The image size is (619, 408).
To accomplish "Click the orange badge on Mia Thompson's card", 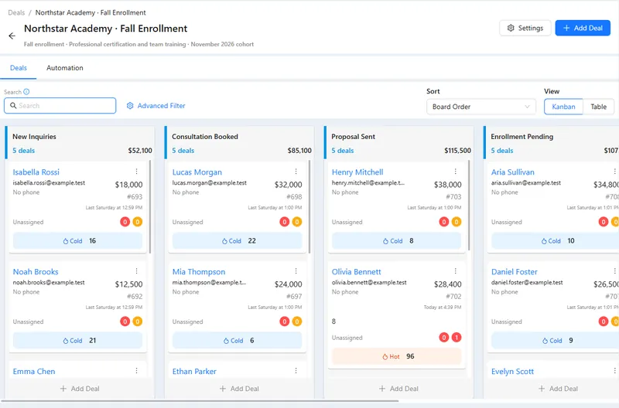I will click(297, 321).
